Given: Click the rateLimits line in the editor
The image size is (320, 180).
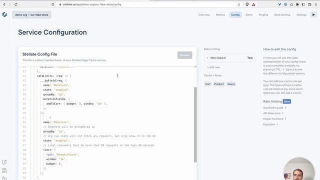Looking at the screenshot, I should tap(54, 76).
